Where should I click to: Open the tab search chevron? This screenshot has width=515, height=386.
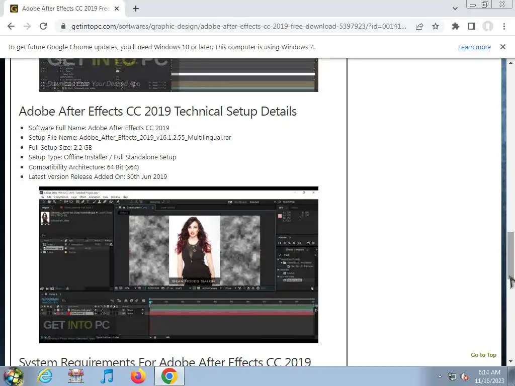coord(455,9)
